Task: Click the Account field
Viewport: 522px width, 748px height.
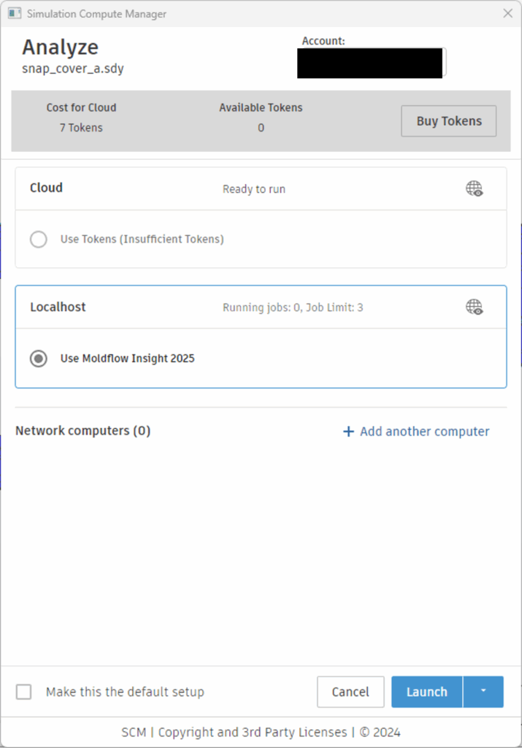Action: pos(371,63)
